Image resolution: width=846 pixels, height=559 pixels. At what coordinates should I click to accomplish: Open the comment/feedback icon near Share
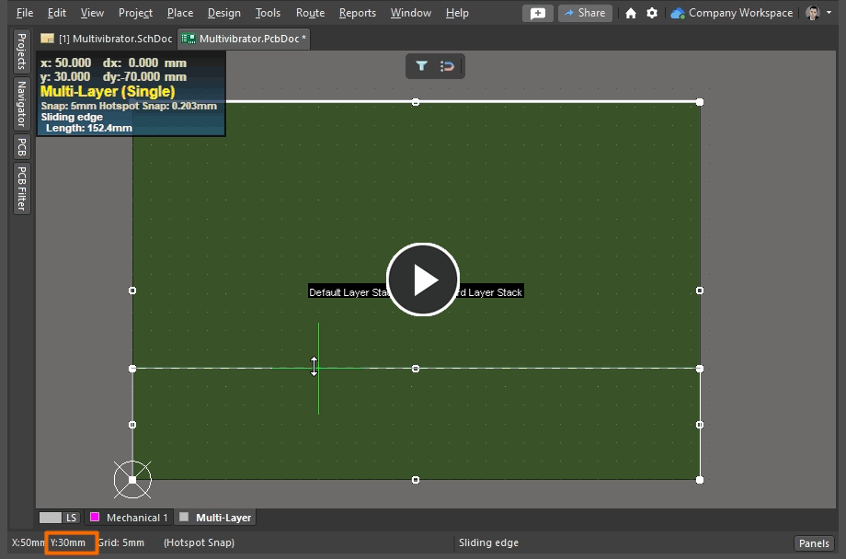point(538,13)
